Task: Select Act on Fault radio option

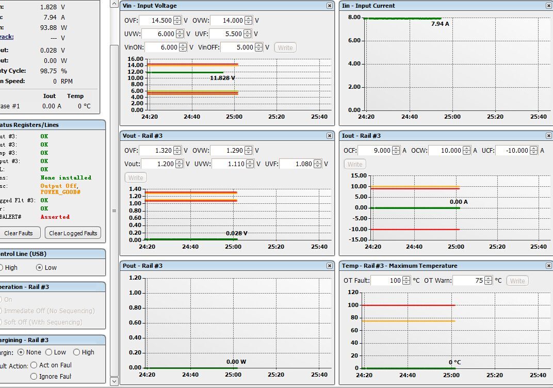Action: [51, 365]
